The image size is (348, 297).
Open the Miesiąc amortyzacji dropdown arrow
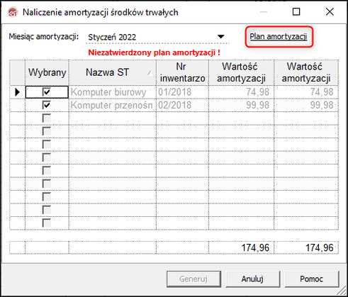pos(220,37)
